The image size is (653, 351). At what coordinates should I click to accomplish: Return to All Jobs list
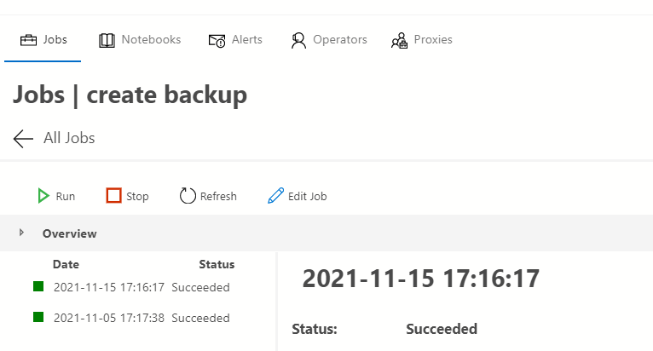click(69, 138)
